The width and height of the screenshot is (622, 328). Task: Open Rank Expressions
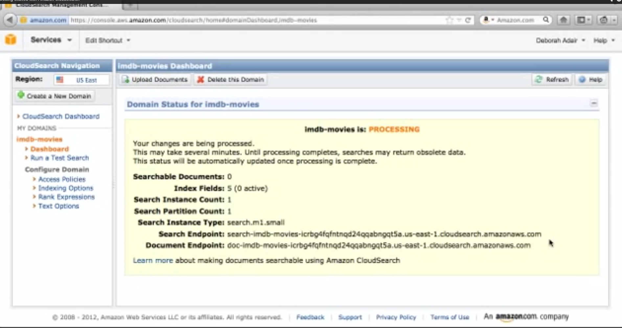(66, 197)
